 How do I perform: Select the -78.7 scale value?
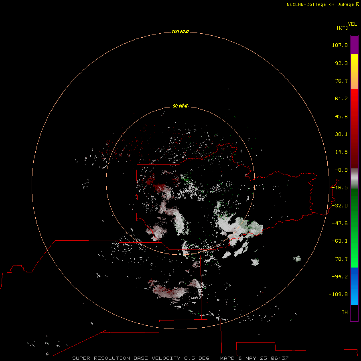pos(340,259)
